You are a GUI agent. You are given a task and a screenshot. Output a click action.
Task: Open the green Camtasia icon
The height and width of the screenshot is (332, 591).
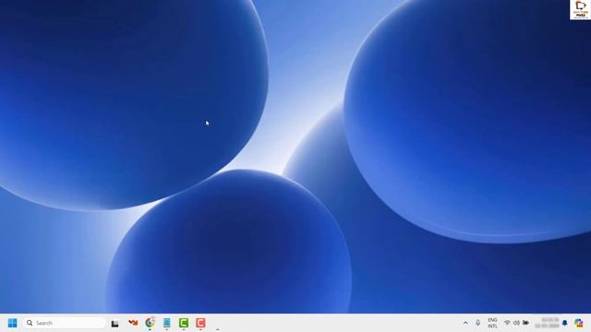point(184,323)
